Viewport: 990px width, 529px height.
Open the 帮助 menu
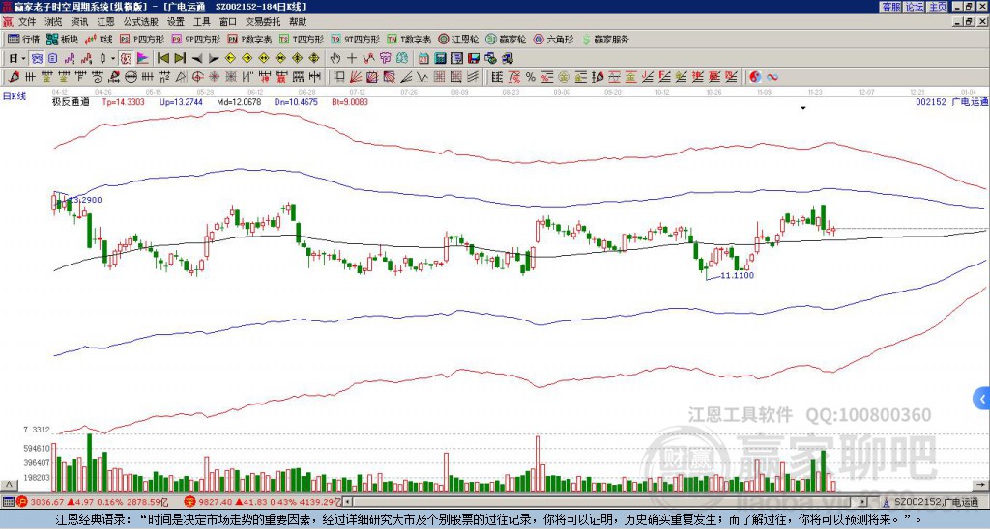(x=298, y=22)
